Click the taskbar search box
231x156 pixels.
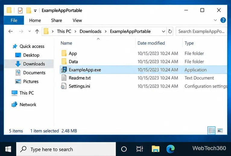66,149
